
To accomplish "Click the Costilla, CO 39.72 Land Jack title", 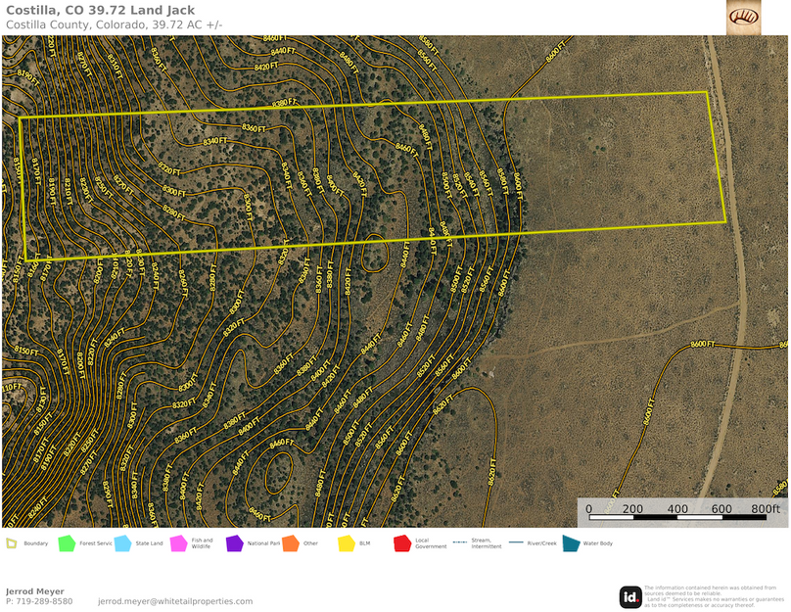I will tap(98, 10).
